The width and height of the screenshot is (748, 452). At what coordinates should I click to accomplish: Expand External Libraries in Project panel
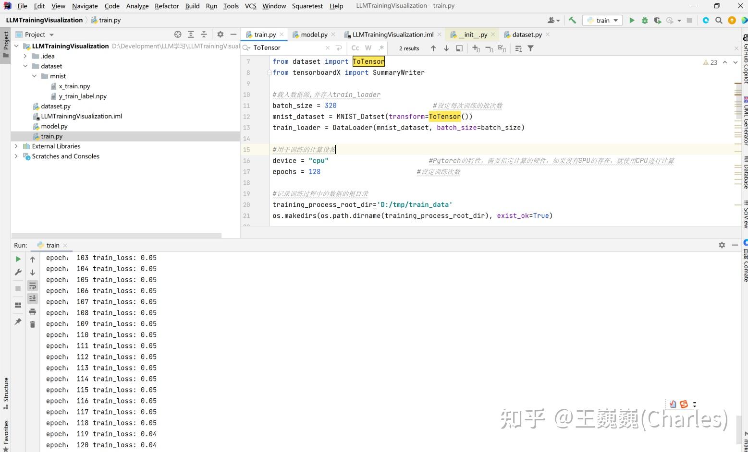pos(16,146)
